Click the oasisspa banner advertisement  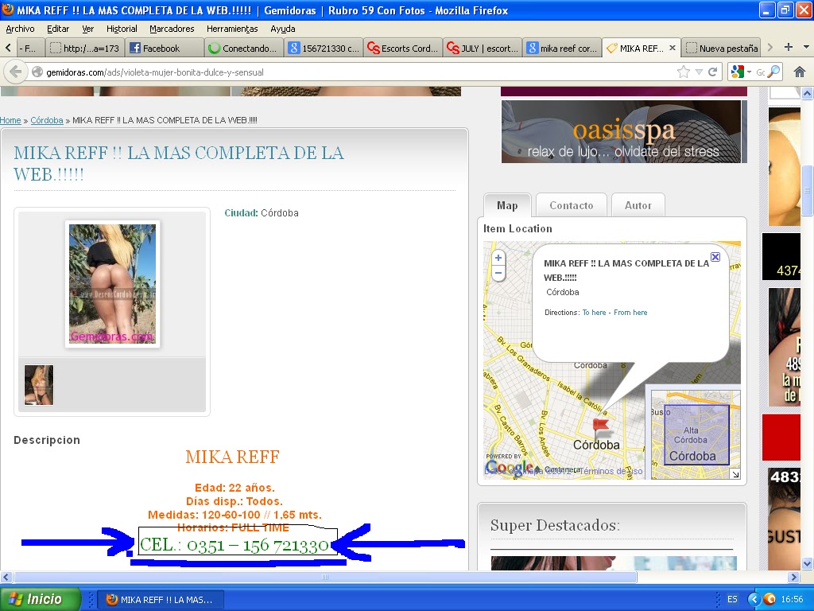click(623, 131)
